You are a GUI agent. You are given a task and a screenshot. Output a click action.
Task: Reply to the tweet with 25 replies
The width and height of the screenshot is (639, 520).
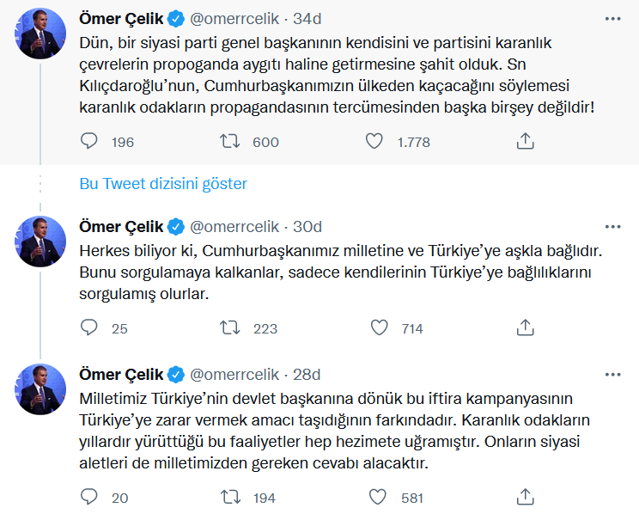(x=88, y=327)
